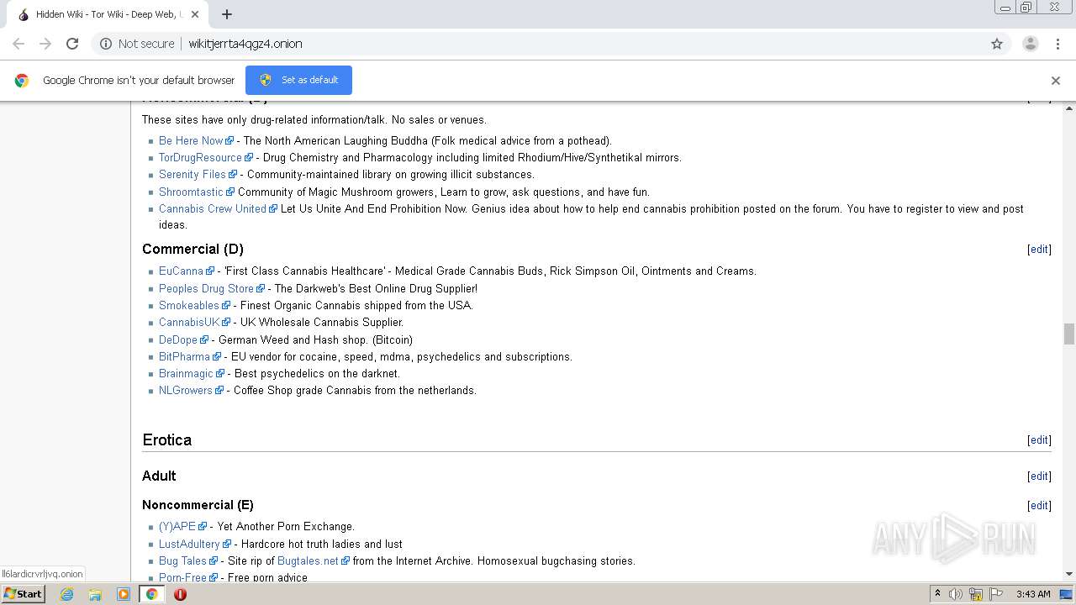Open the Windows Start menu
Image resolution: width=1076 pixels, height=605 pixels.
(x=23, y=593)
